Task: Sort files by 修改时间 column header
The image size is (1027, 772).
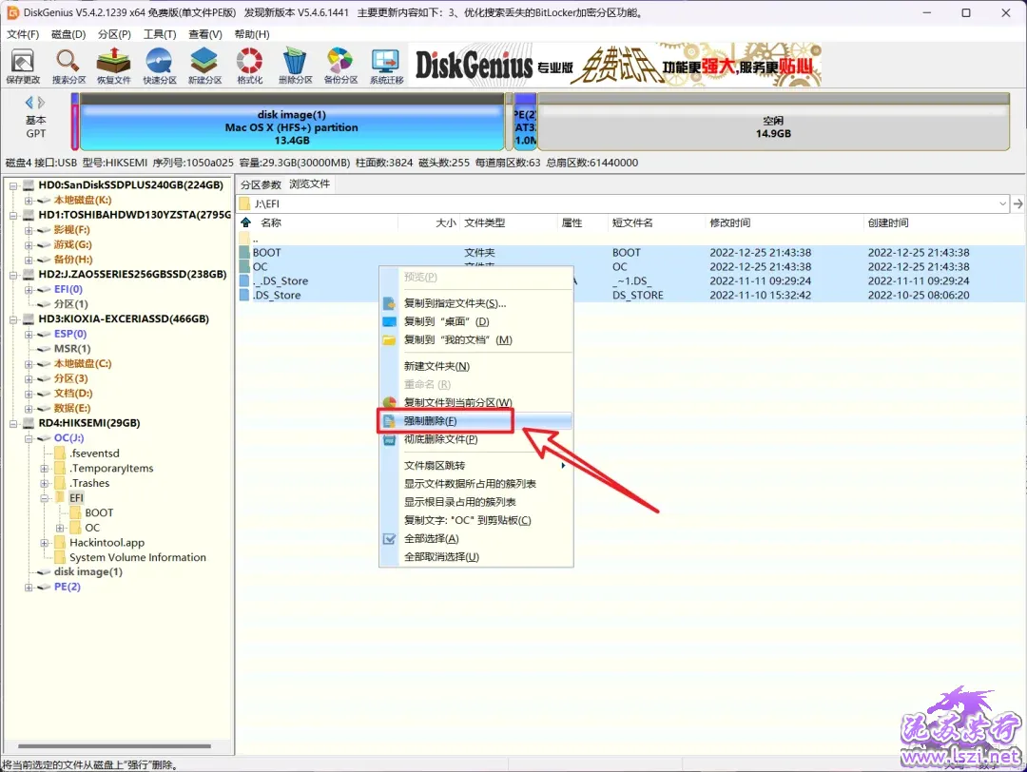Action: 785,222
